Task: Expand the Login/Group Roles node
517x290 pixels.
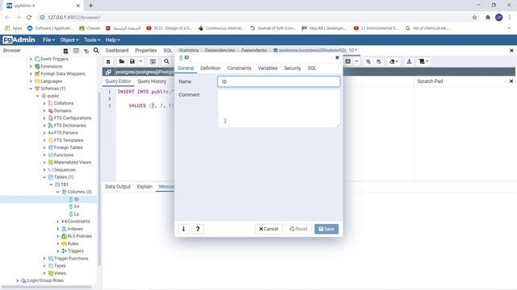Action: [17, 280]
